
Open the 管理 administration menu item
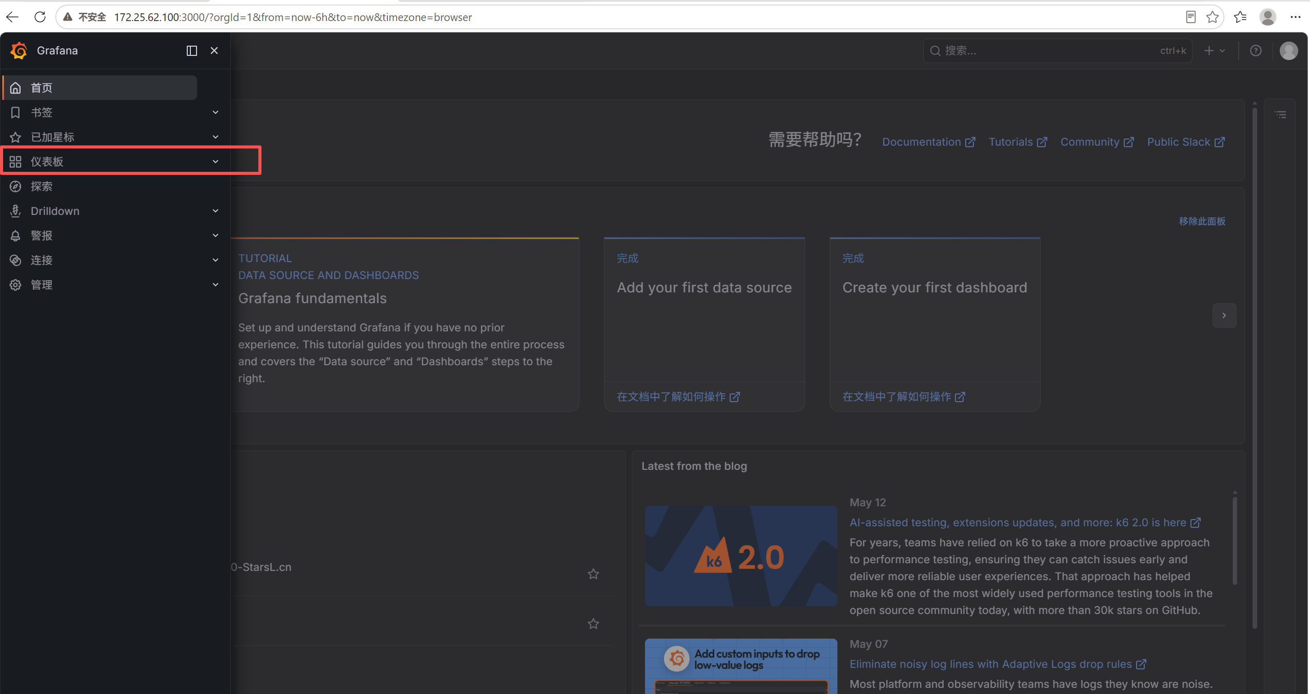(x=42, y=285)
